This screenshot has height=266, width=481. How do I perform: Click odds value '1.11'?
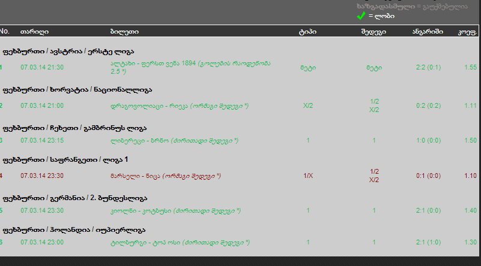(471, 105)
